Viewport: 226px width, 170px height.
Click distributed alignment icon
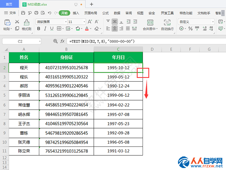[134, 29]
